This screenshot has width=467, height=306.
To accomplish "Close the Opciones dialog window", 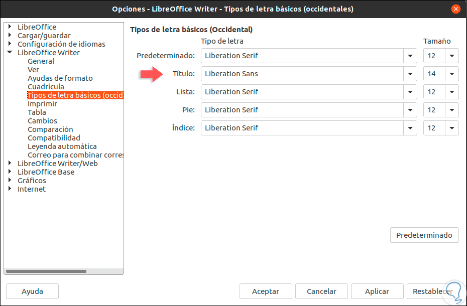I will [455, 9].
